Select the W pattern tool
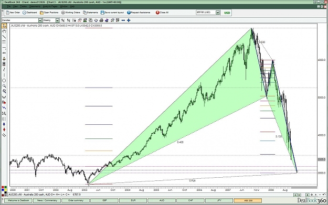Viewport: 328px width, 205px height. tap(4, 97)
